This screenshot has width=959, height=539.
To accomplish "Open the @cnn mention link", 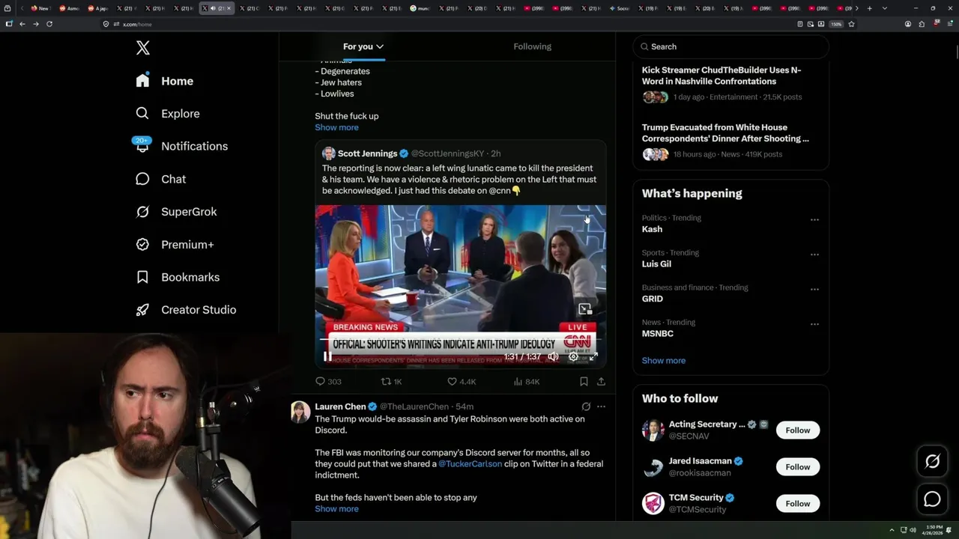I will (x=500, y=191).
